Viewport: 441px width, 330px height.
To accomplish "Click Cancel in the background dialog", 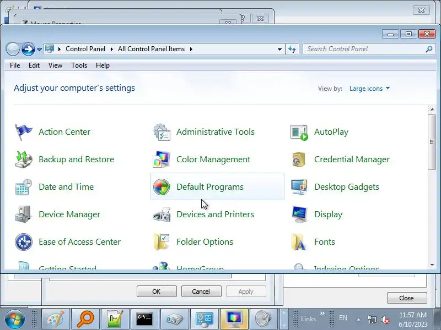I will click(x=201, y=291).
